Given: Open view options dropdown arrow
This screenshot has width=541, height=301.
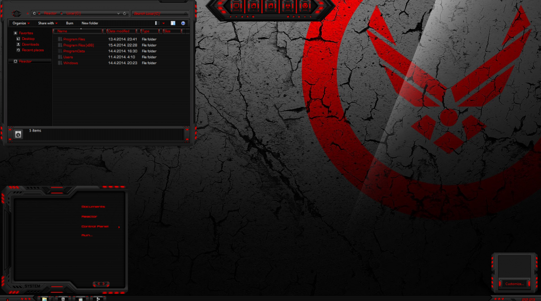Looking at the screenshot, I should click(x=164, y=23).
